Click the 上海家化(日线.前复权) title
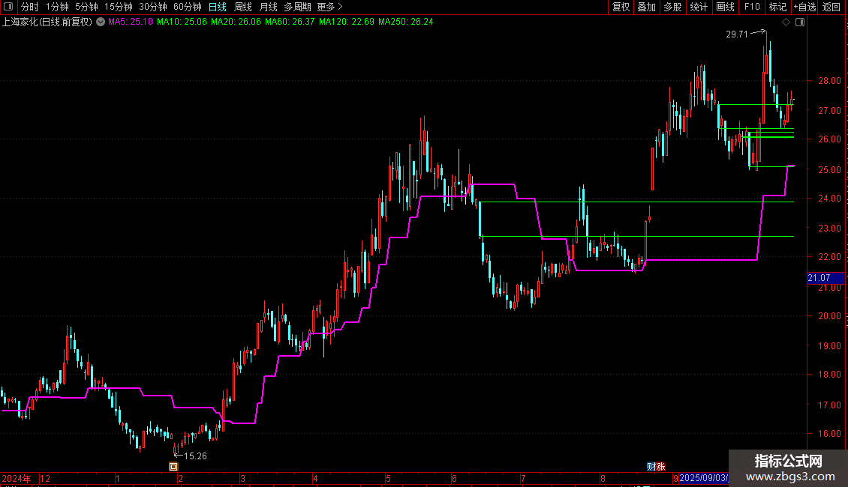 click(x=47, y=22)
